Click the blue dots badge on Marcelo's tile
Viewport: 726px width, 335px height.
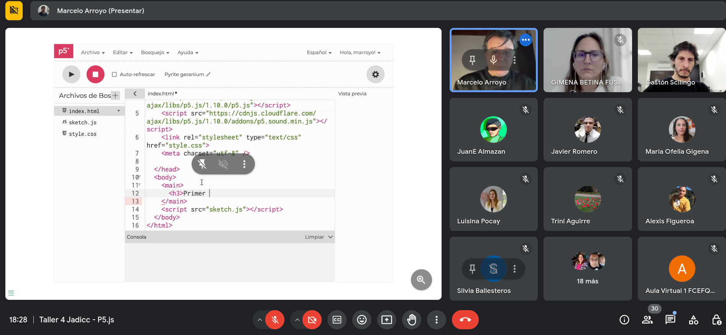[x=526, y=40]
